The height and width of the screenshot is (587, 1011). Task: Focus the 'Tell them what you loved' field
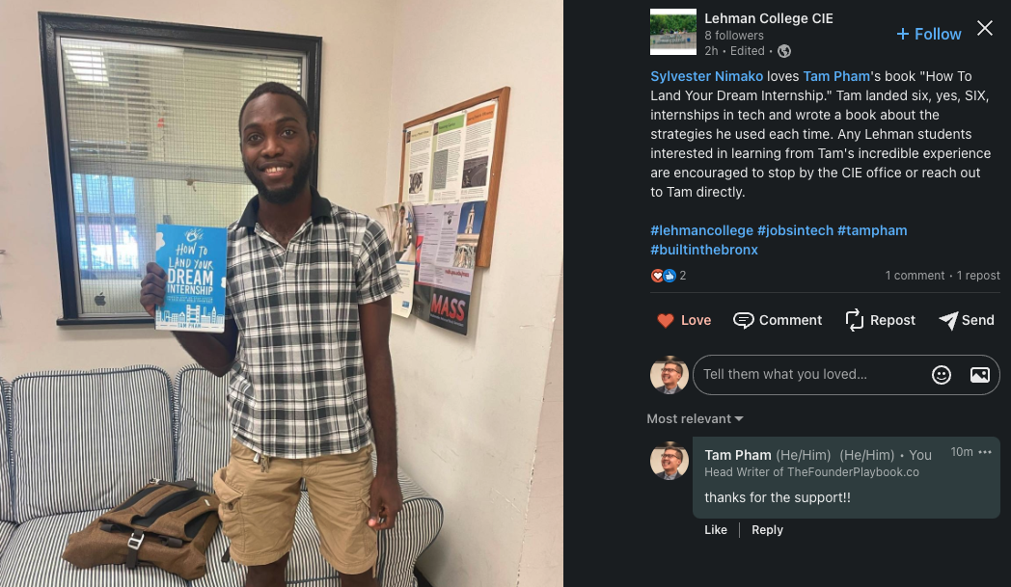tap(811, 374)
